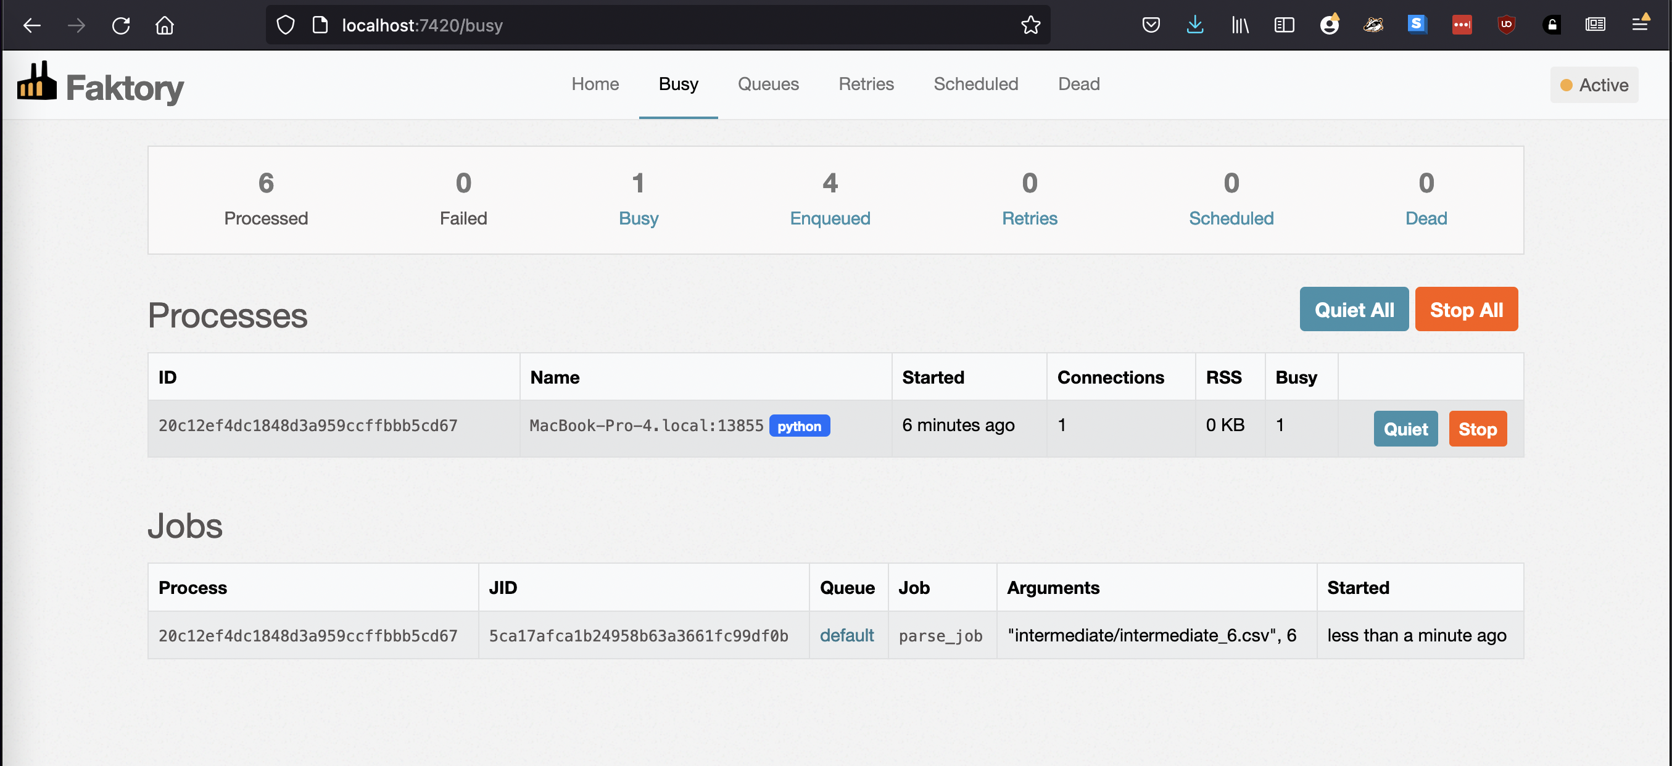The image size is (1672, 766).
Task: Bookmark this page with the star
Action: click(x=1031, y=25)
